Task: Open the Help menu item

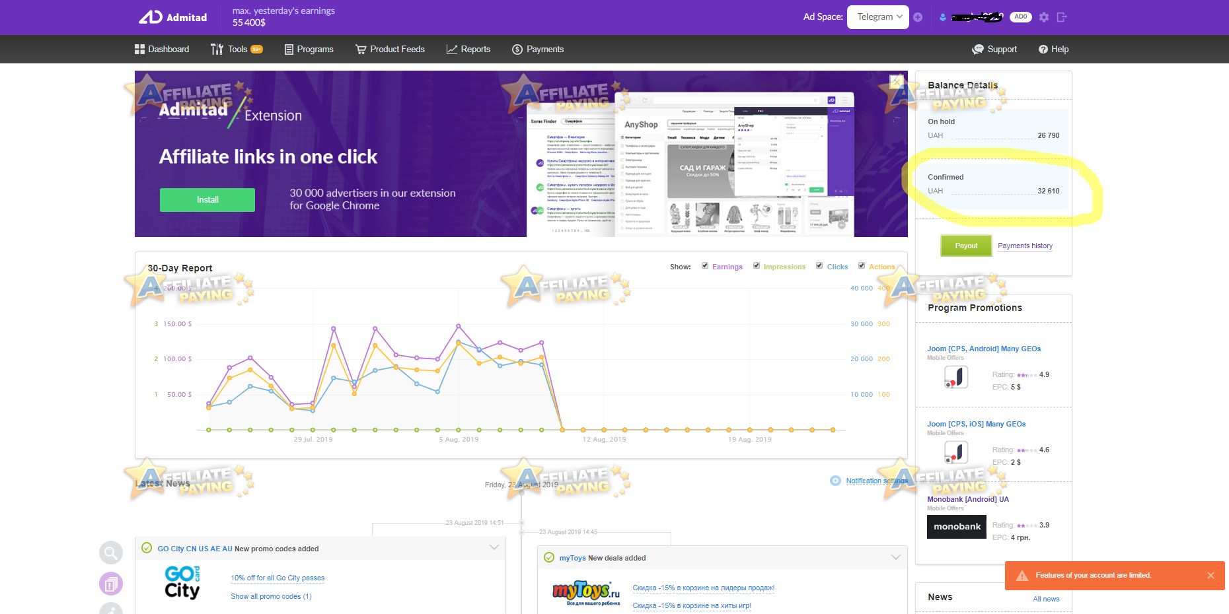Action: (1054, 49)
